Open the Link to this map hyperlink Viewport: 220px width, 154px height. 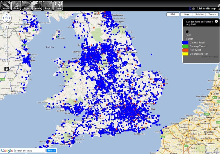(206, 9)
